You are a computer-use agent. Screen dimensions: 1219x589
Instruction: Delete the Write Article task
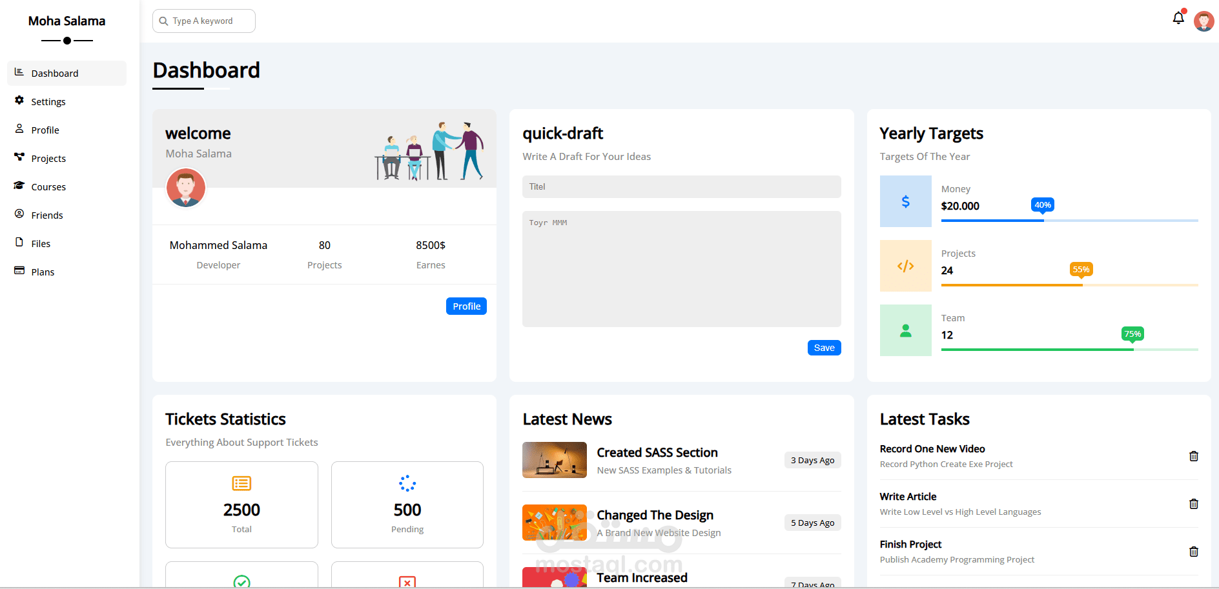[1194, 504]
